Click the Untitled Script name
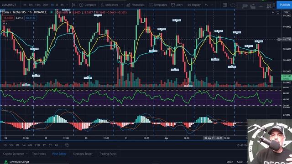The height and width of the screenshot is (164, 292). click(x=19, y=162)
